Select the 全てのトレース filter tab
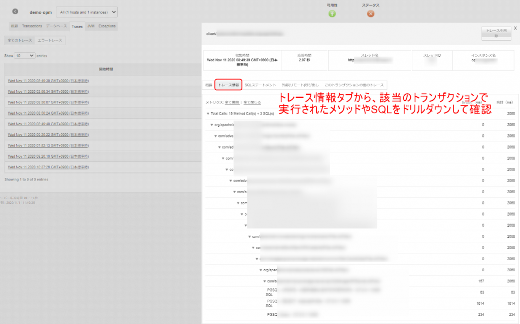This screenshot has height=324, width=520. click(x=20, y=41)
